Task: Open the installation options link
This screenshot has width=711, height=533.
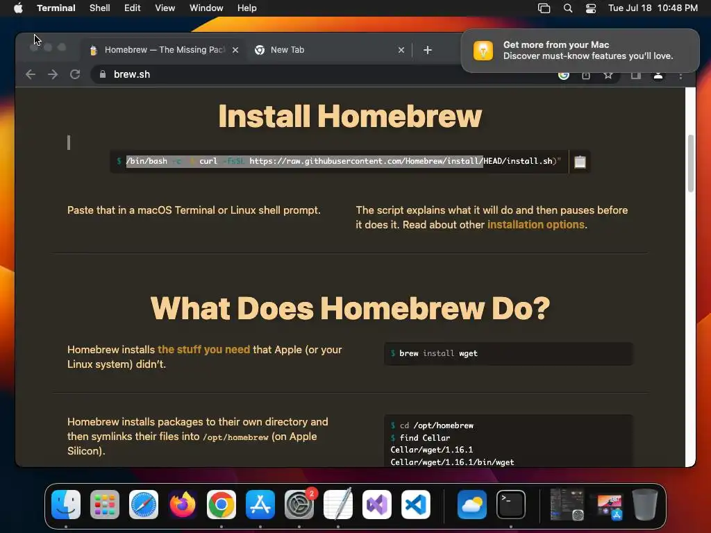Action: point(535,225)
